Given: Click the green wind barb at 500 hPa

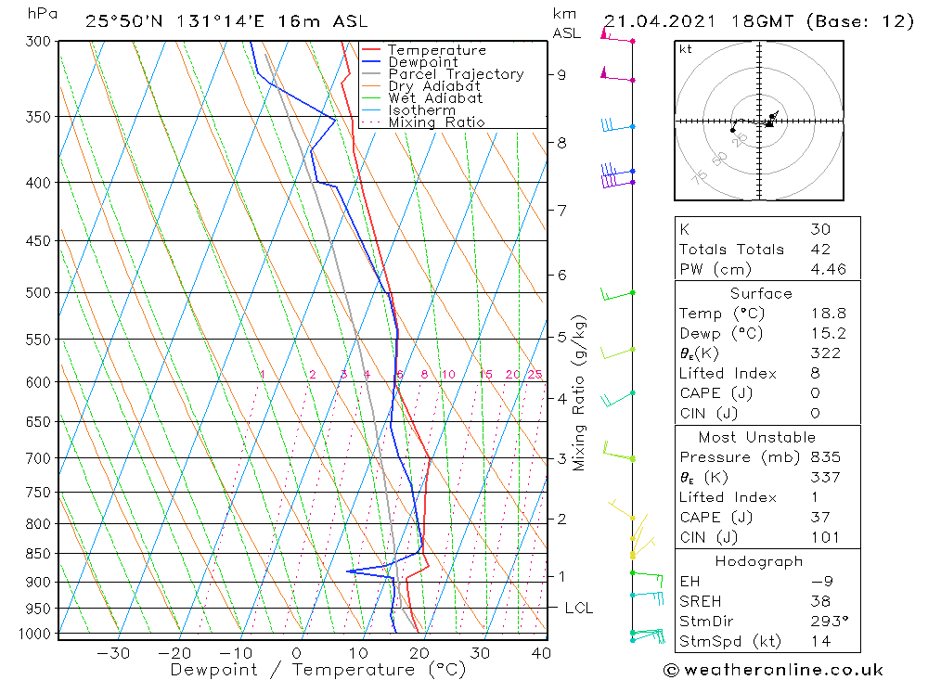Looking at the screenshot, I should (618, 294).
